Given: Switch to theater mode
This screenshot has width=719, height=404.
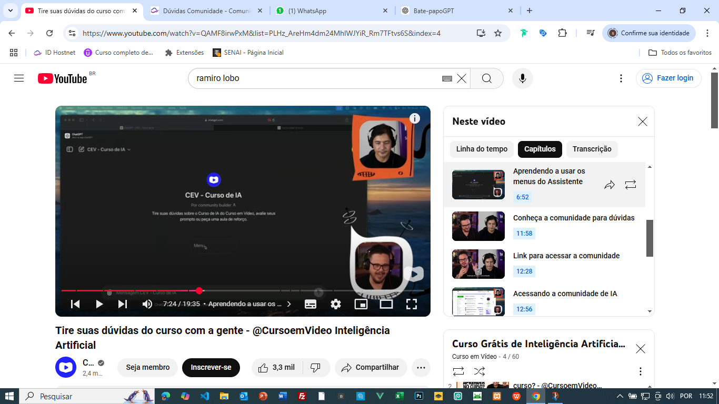Looking at the screenshot, I should pyautogui.click(x=386, y=304).
